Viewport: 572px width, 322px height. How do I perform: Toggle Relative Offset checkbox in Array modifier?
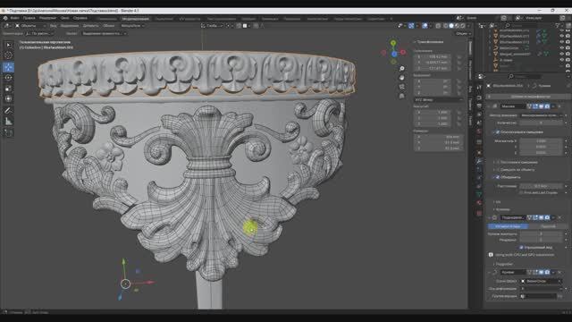(x=498, y=132)
